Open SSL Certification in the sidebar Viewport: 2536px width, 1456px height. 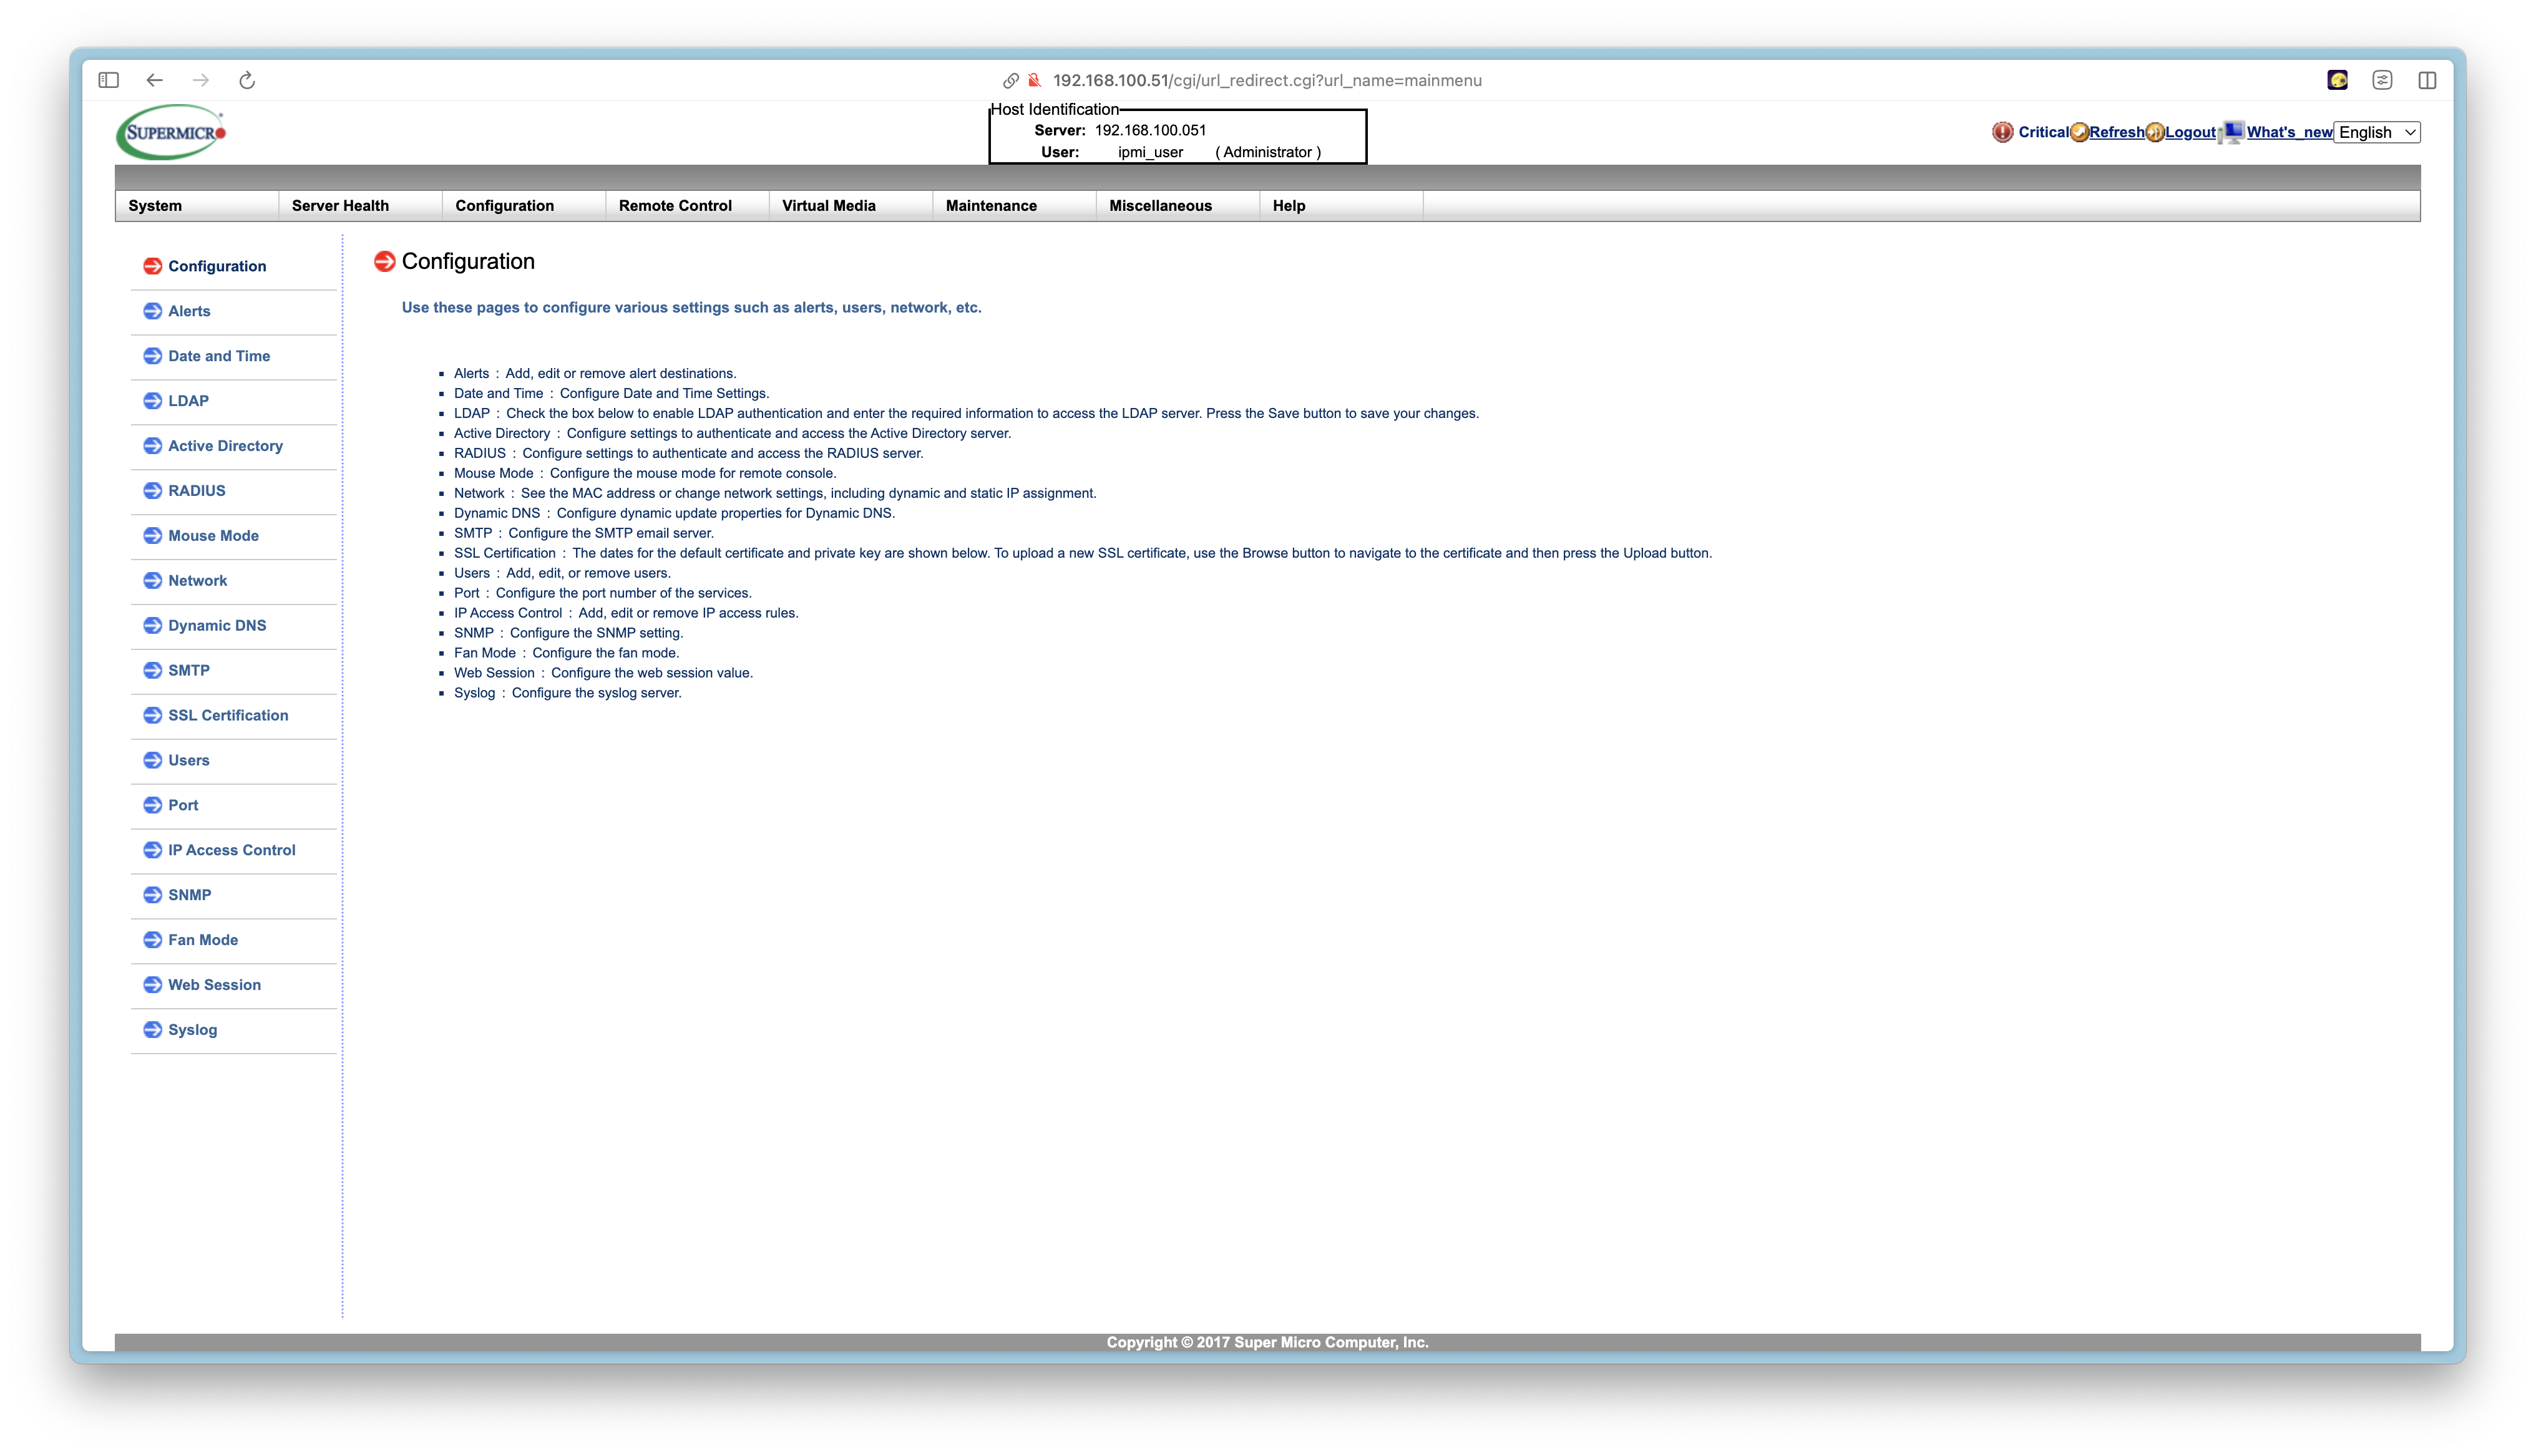point(228,716)
